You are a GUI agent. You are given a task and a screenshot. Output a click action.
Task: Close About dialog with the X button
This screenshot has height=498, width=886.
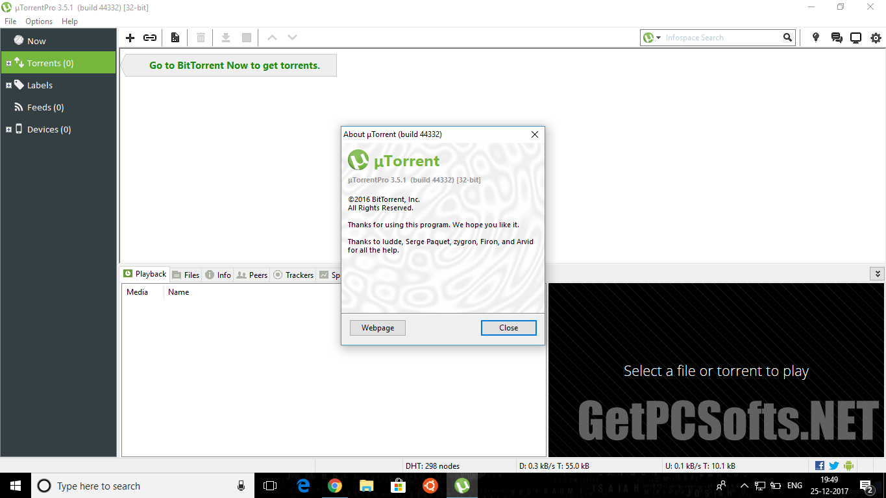click(x=535, y=134)
